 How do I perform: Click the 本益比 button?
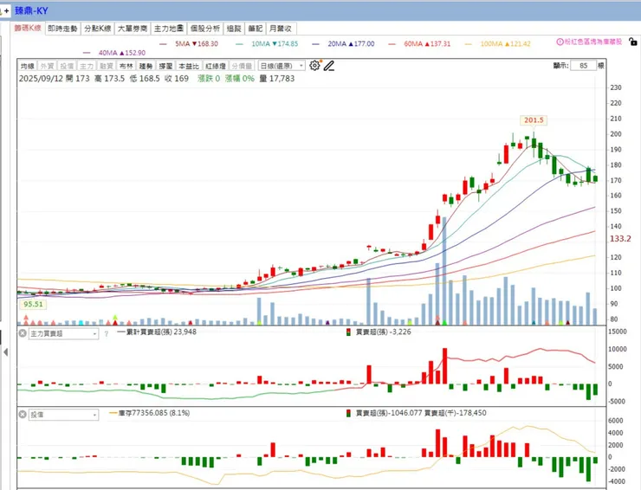189,66
